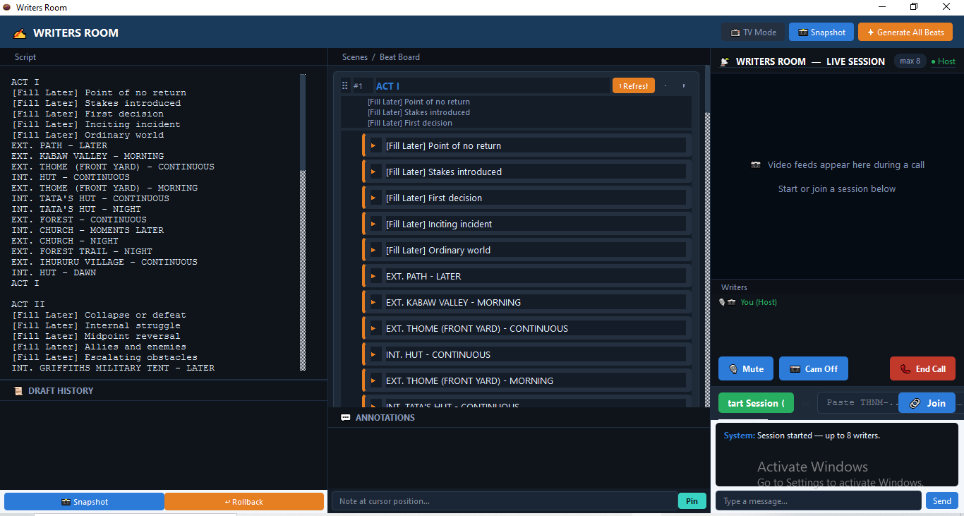Expand the INT. HUT - CONTINUOUS beat
Screen dimensions: 964x516
click(373, 354)
